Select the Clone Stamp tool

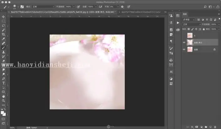click(3, 52)
